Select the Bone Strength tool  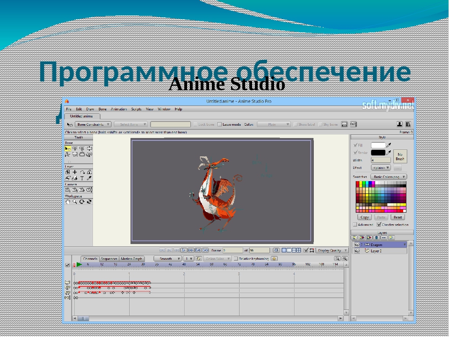(82, 155)
